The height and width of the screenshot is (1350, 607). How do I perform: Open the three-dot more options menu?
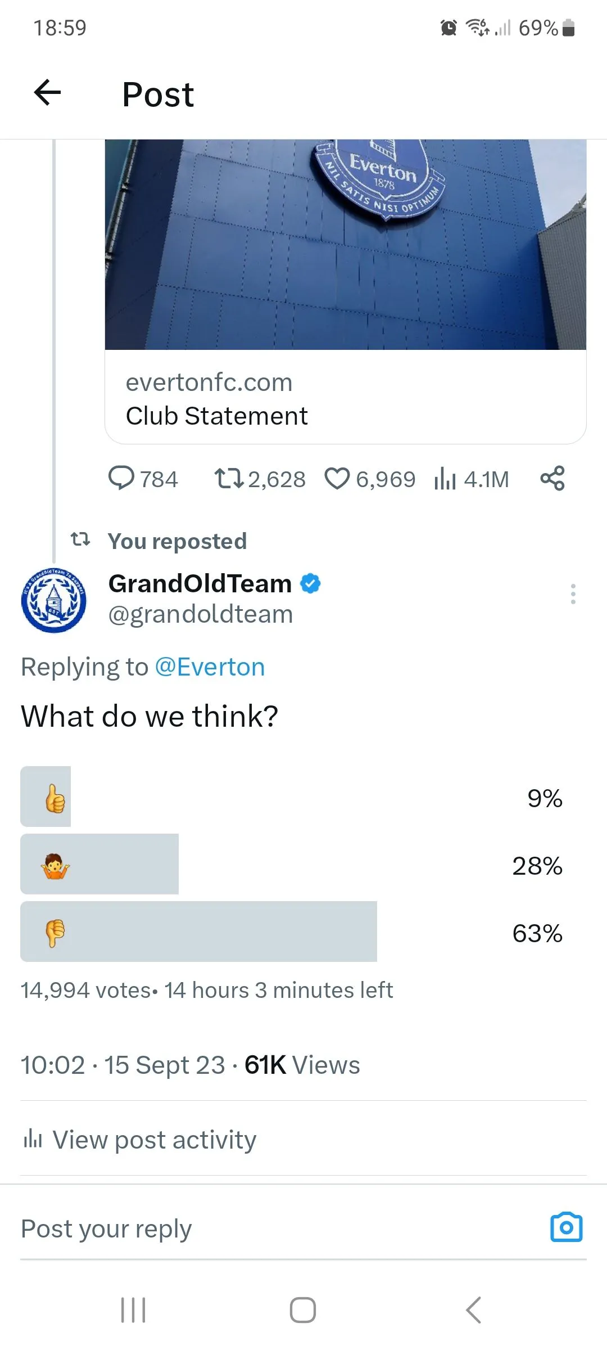[573, 594]
